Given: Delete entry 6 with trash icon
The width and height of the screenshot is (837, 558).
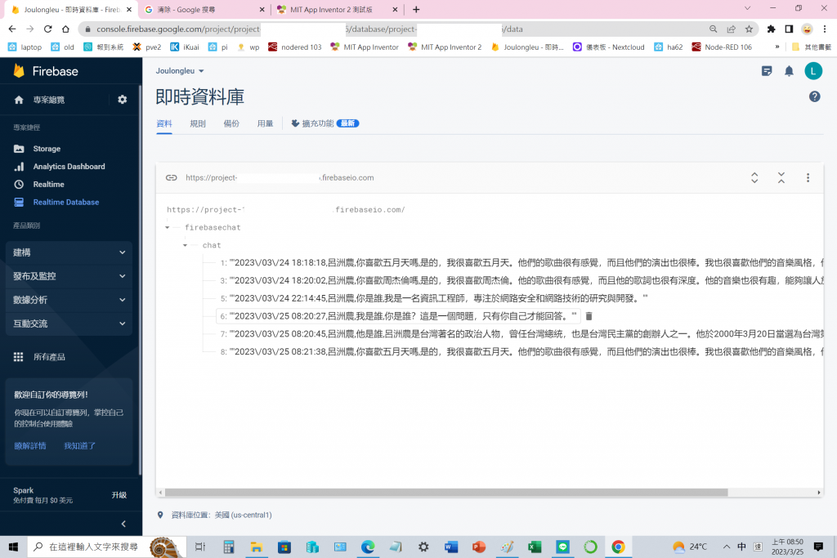Looking at the screenshot, I should [x=589, y=316].
